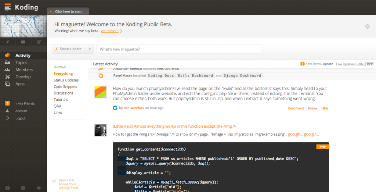Open Ben Westfork's profile link
The height and width of the screenshot is (192, 376).
pos(134,108)
